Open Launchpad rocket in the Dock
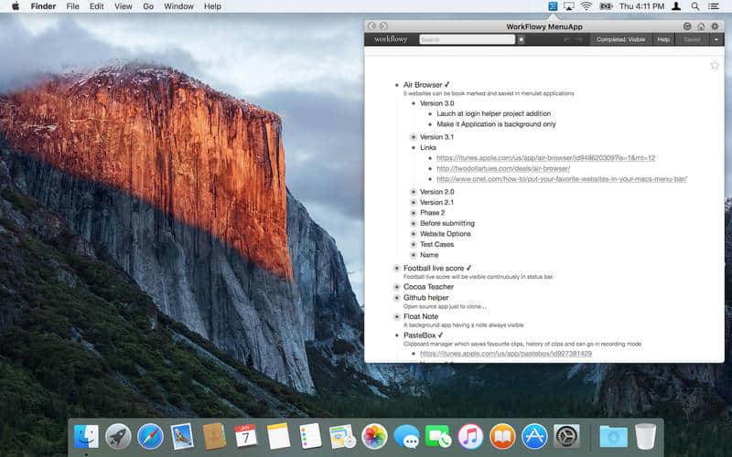This screenshot has width=732, height=457. pos(118,437)
